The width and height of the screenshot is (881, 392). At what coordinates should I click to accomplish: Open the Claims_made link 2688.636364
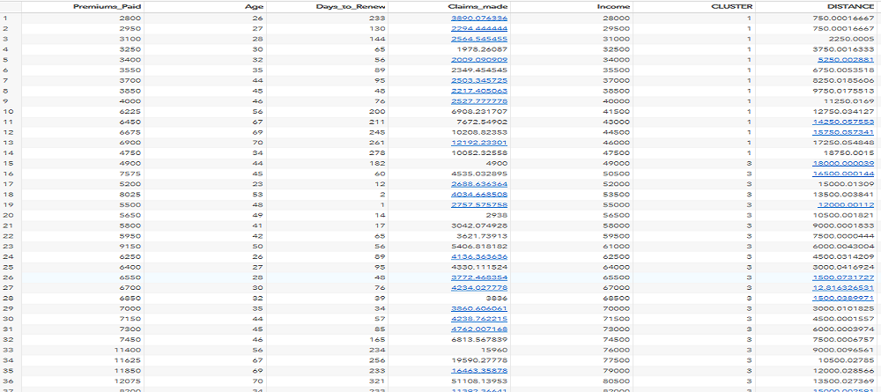pos(479,183)
